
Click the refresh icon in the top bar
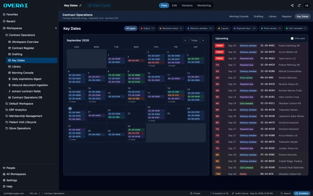(299, 5)
